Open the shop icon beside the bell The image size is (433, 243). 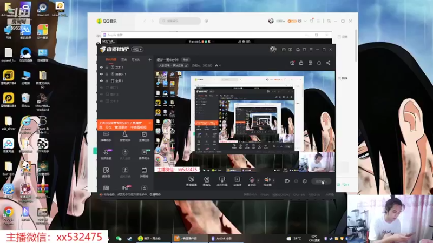pos(310,63)
